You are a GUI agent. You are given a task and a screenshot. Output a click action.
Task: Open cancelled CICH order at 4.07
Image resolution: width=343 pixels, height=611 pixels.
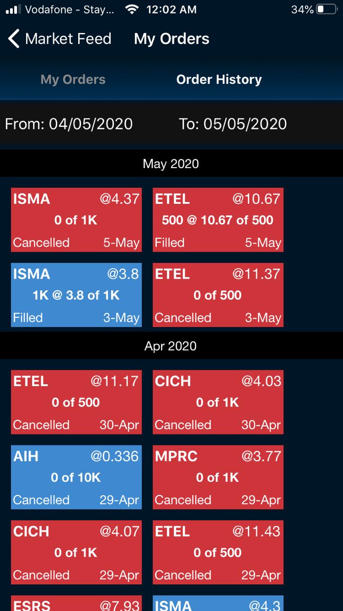tap(76, 552)
